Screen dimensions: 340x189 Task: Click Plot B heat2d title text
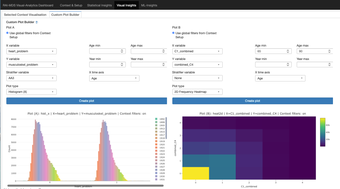[253, 114]
